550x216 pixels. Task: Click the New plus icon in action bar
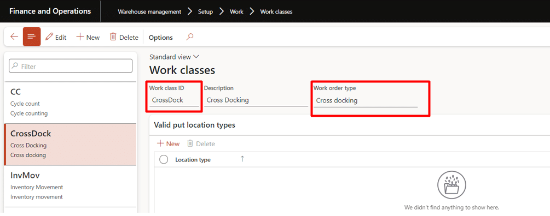(x=80, y=37)
